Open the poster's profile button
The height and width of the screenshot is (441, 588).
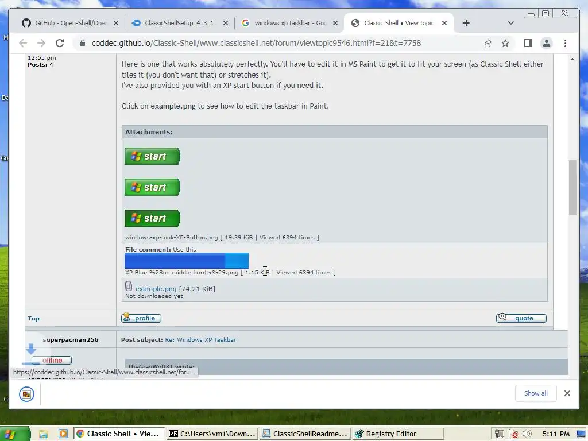(x=141, y=318)
